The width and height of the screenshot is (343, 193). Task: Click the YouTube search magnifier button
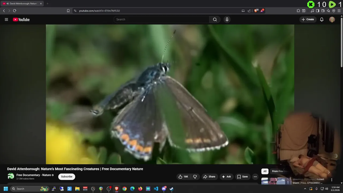(215, 19)
